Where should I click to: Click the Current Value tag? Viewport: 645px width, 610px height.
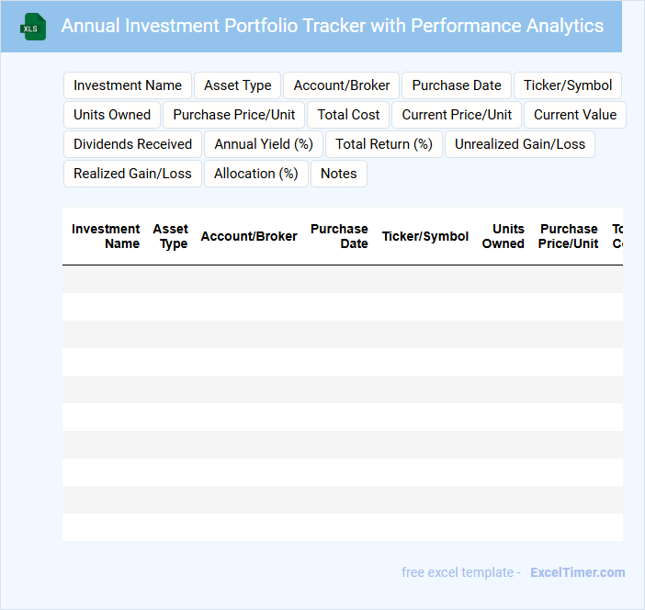pos(575,115)
